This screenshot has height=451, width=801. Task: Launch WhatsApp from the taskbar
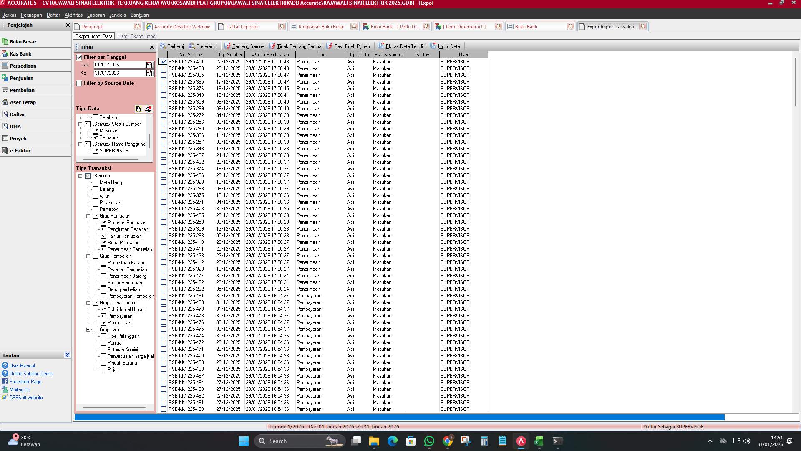[429, 441]
